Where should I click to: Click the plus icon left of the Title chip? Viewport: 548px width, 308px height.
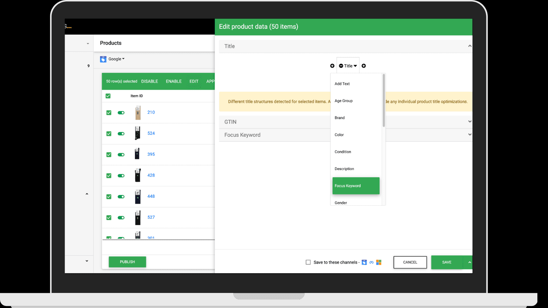pyautogui.click(x=332, y=66)
